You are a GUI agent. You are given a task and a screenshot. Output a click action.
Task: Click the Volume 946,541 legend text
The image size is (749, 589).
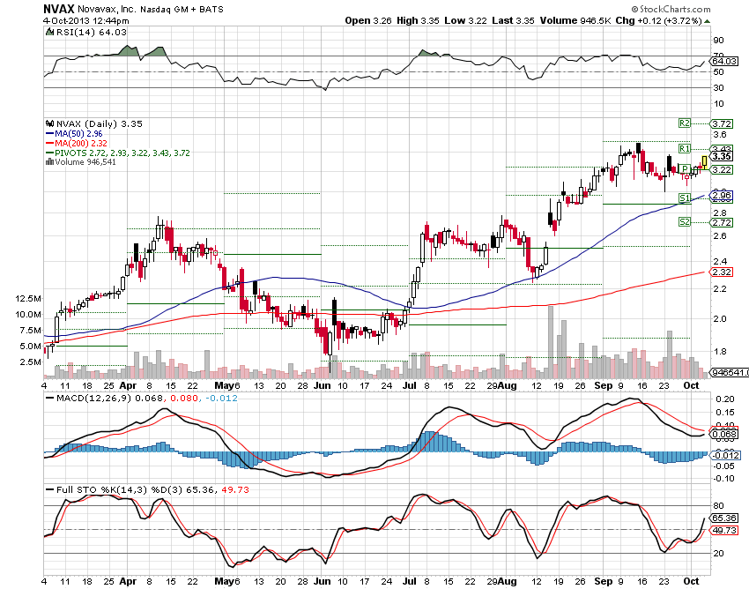click(85, 161)
